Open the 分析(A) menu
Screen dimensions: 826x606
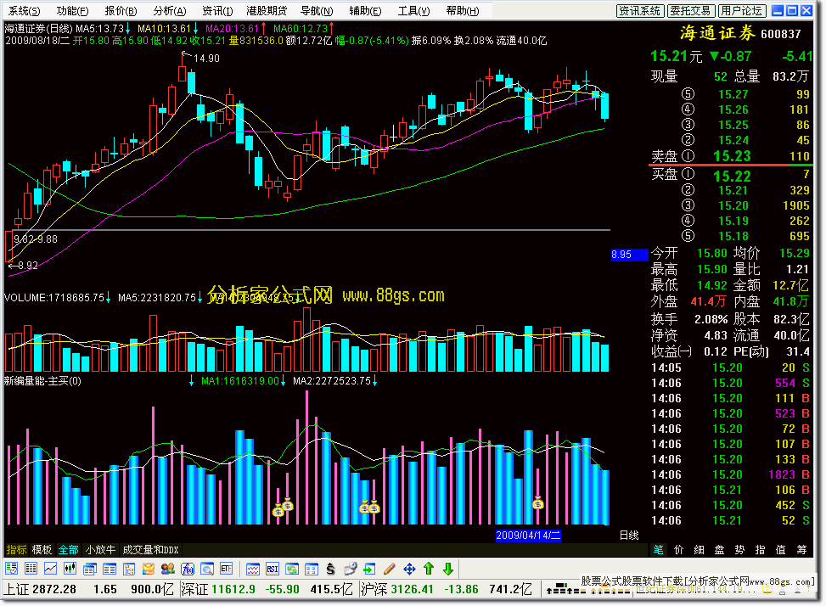click(170, 10)
